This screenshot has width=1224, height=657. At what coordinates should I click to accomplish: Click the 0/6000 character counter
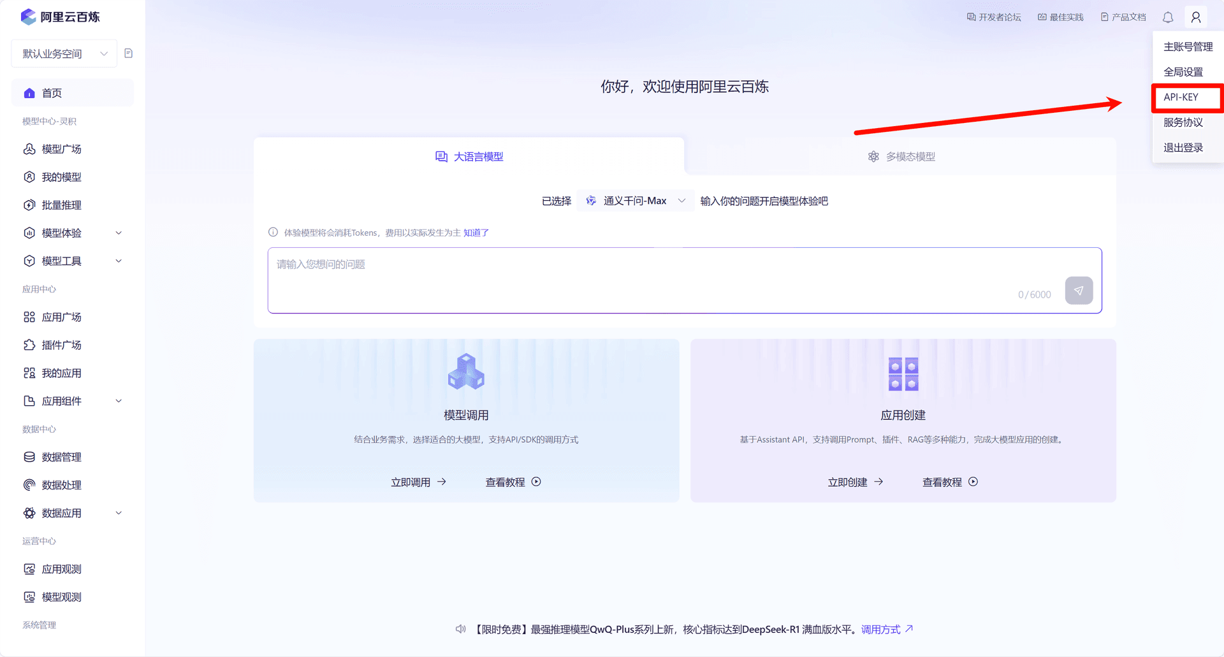click(x=1035, y=294)
